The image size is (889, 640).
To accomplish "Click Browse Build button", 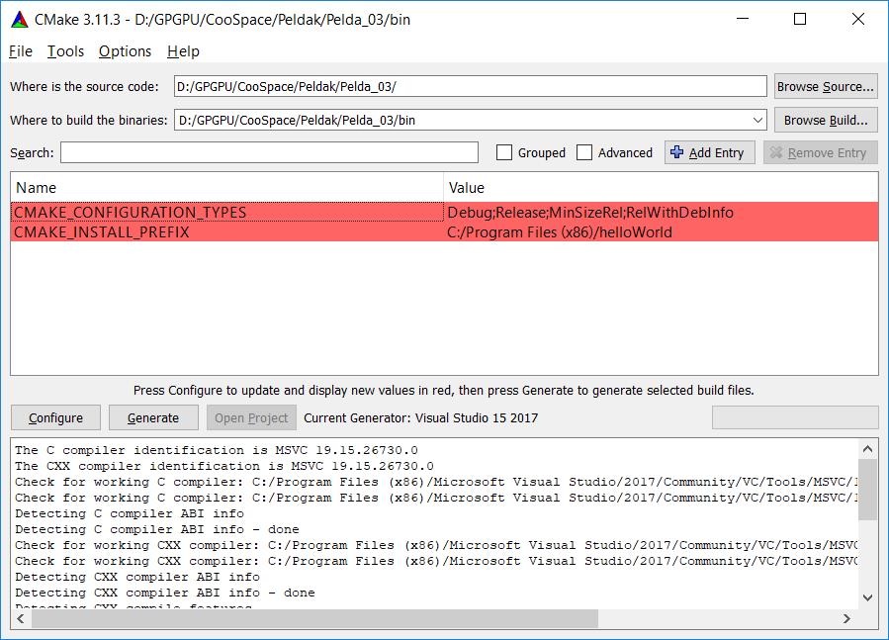I will pyautogui.click(x=825, y=120).
